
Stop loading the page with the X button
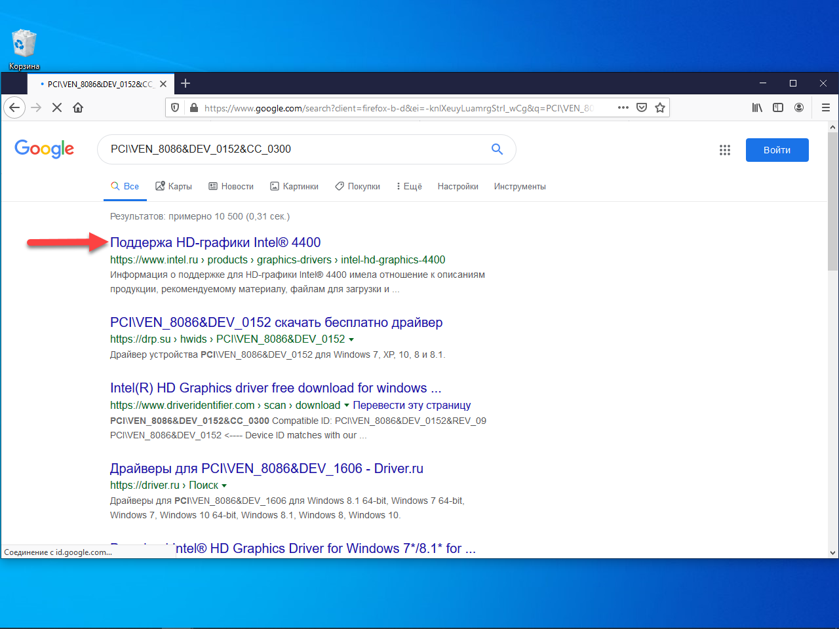[57, 107]
